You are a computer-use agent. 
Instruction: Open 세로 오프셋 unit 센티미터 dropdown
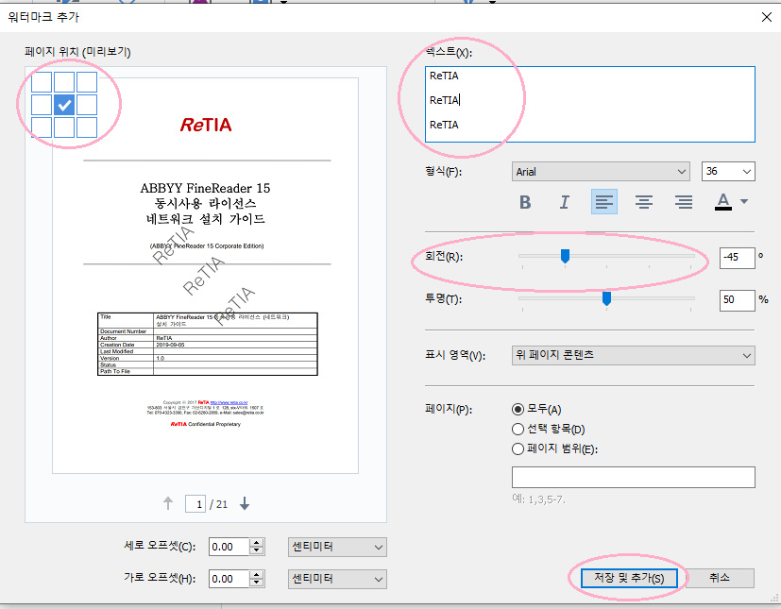pos(337,547)
